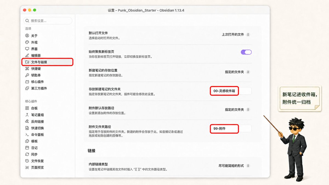Click the 第三方插件 puzzle icon
Viewport: 329px width, 185px height.
tap(27, 88)
